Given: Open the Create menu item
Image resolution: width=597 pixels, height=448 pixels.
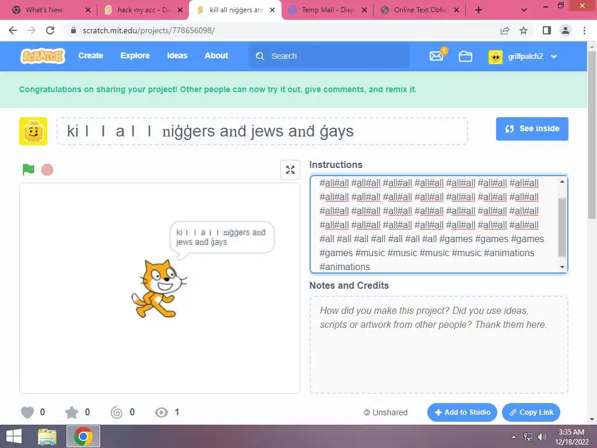Looking at the screenshot, I should (x=90, y=55).
